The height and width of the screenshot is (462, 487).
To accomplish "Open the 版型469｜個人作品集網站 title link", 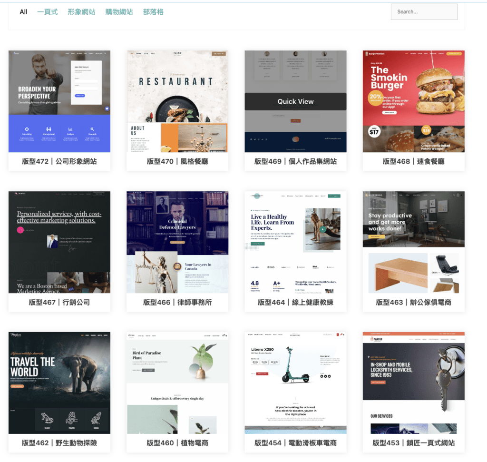I will [x=295, y=161].
